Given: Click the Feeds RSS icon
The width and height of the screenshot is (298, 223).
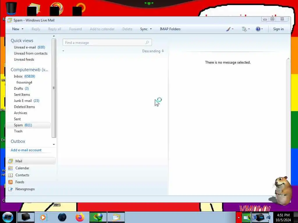Looking at the screenshot, I should [x=10, y=182].
